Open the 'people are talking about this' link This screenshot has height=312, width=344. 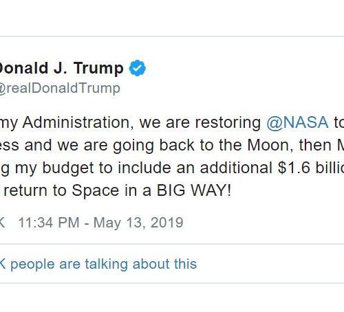coord(104,264)
